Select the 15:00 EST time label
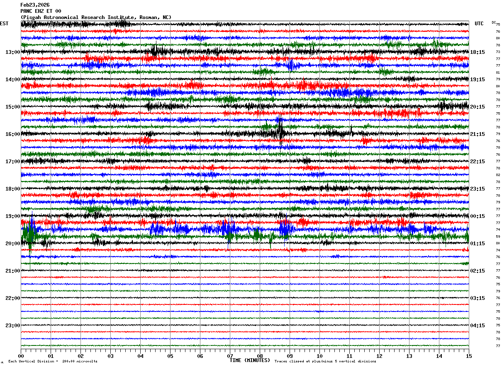Screen dimensions: 502x367 click(x=13, y=107)
